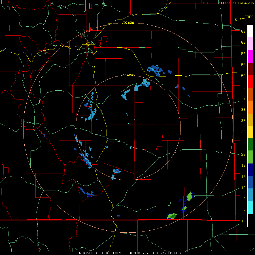Pick the yellow swatch near 30

coord(250,132)
